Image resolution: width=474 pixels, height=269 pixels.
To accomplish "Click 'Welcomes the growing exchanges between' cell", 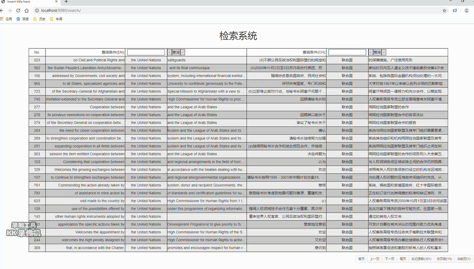I will [x=85, y=170].
